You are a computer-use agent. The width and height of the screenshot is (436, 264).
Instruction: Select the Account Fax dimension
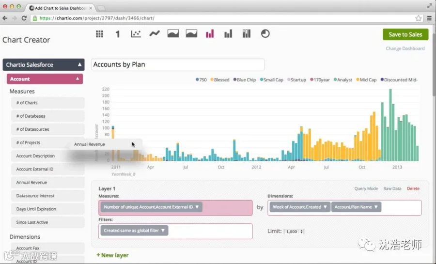[47, 248]
